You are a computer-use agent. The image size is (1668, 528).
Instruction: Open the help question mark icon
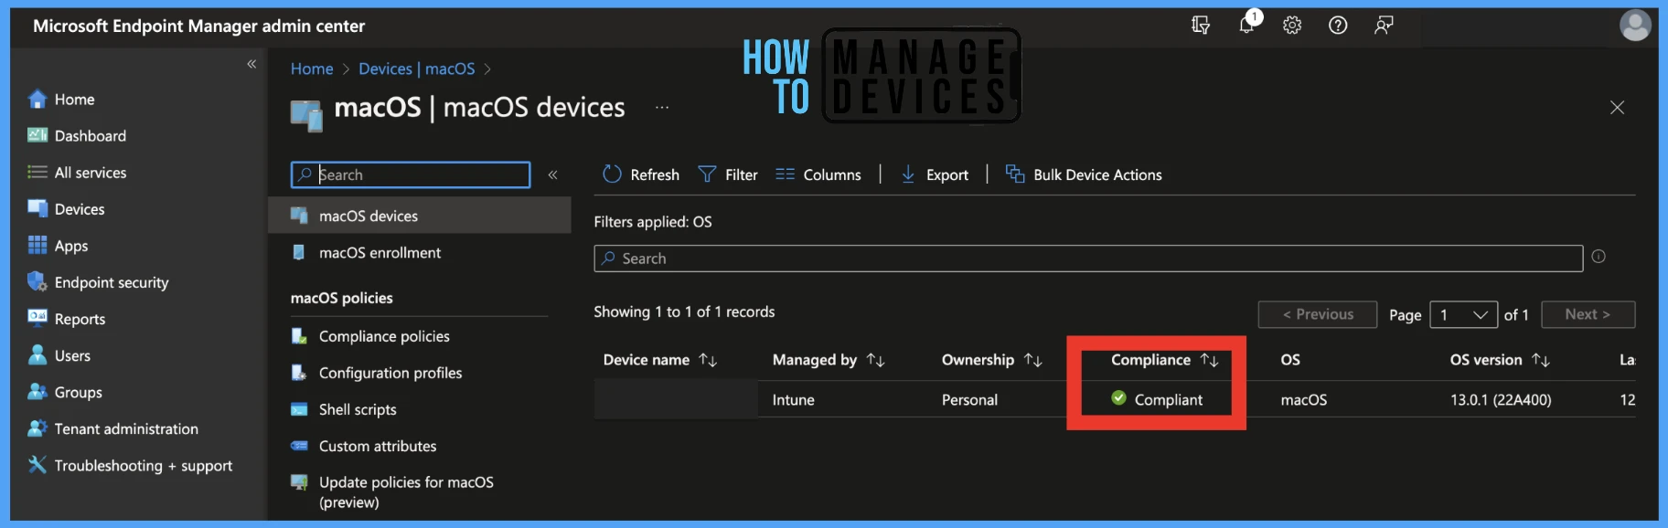click(1338, 26)
